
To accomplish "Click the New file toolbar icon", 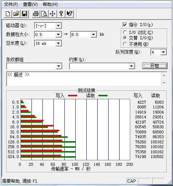I will click(8, 14).
